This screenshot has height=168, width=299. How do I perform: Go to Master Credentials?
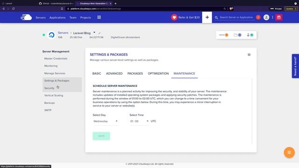pyautogui.click(x=56, y=59)
